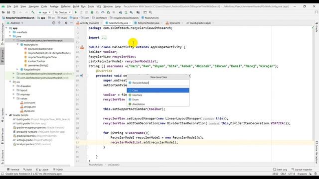Click the Sync/Reload icon in toolbar
The width and height of the screenshot is (319, 179).
click(14, 12)
